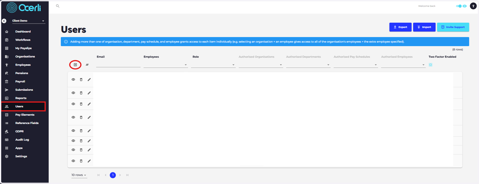The height and width of the screenshot is (184, 479).
Task: Open the Authorised Departments filter dropdown
Action: (308, 65)
